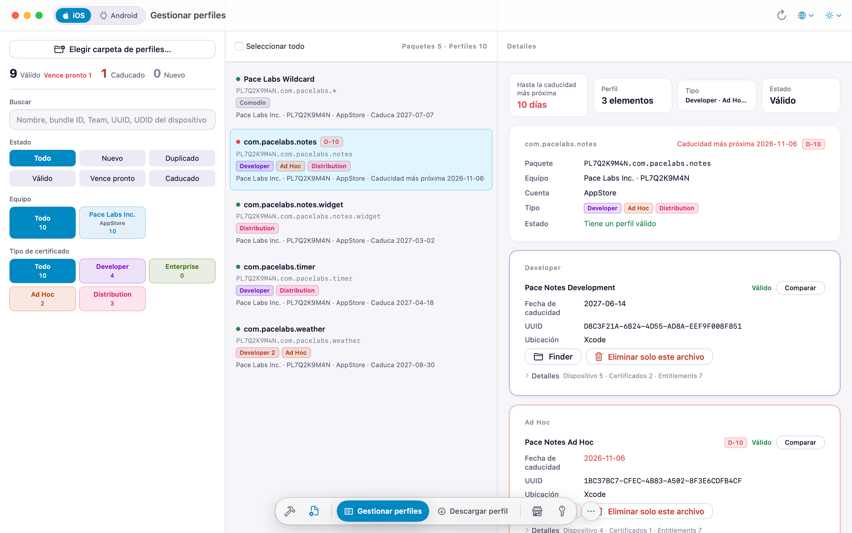Select Pace Labs Inc. team filter
The height and width of the screenshot is (533, 852).
point(112,223)
